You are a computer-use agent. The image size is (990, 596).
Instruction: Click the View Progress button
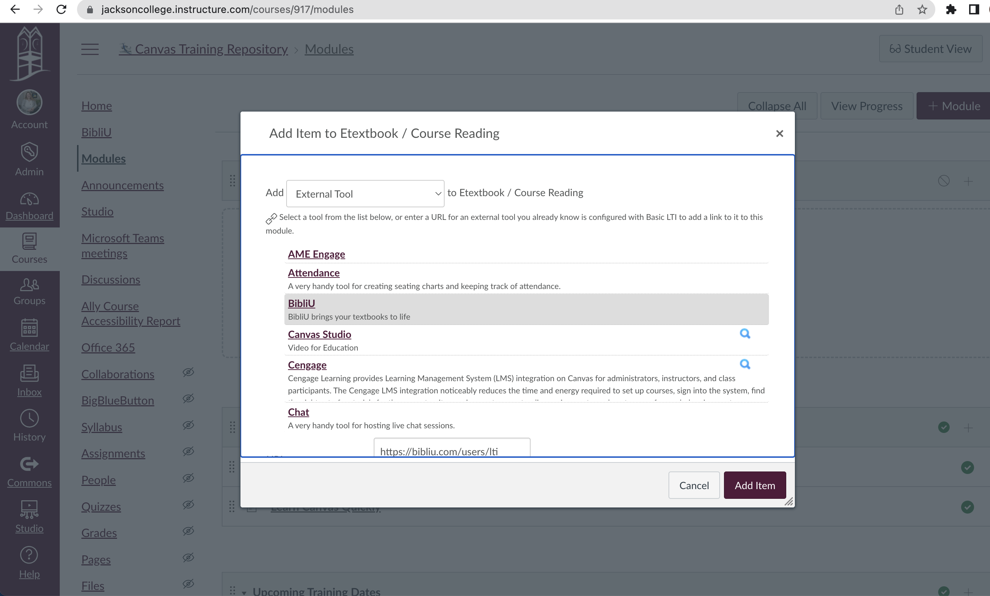(867, 106)
